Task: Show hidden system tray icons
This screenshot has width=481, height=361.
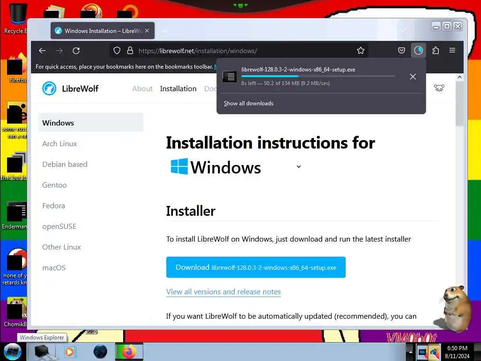Action: pyautogui.click(x=410, y=352)
